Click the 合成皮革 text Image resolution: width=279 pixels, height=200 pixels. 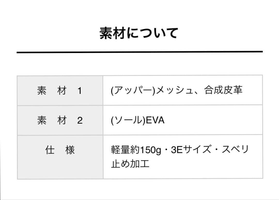223,90
